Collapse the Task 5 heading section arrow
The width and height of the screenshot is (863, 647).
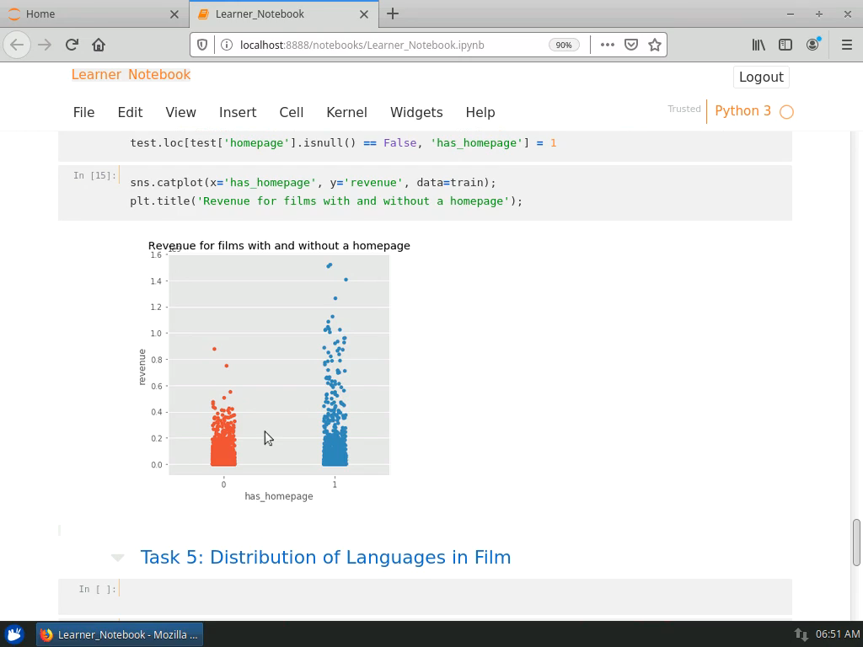pyautogui.click(x=117, y=558)
